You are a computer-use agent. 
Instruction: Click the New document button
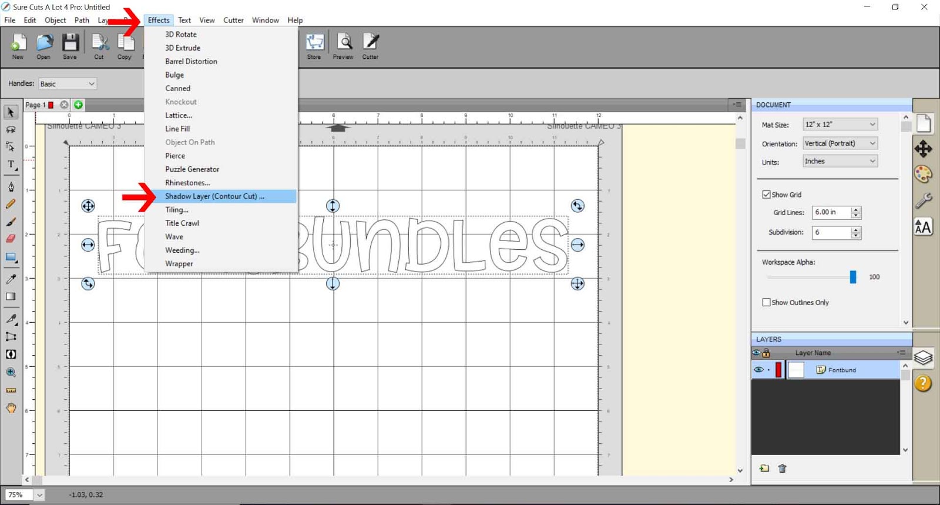click(x=18, y=46)
